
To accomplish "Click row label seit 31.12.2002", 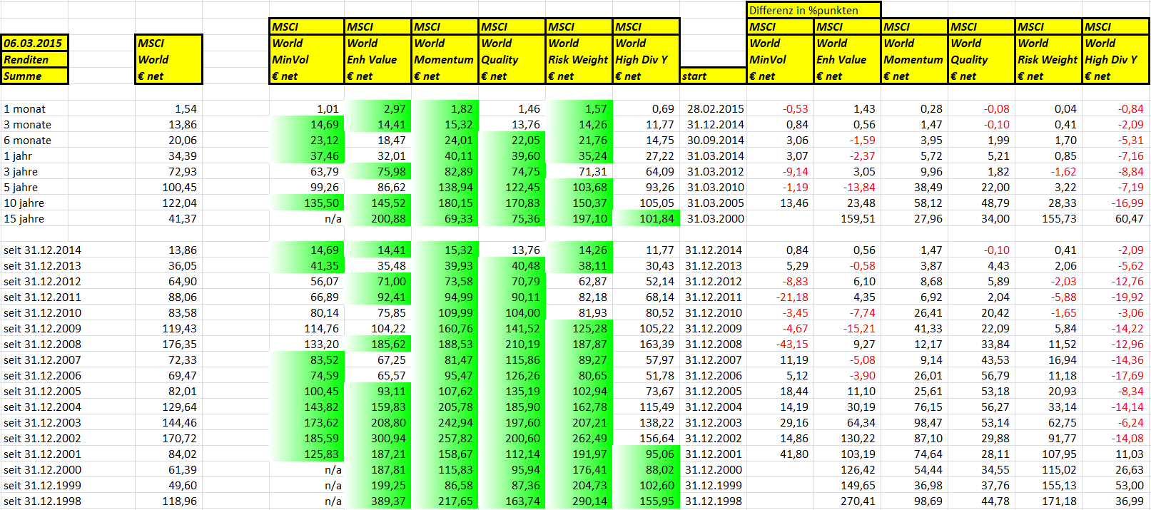I will (42, 439).
